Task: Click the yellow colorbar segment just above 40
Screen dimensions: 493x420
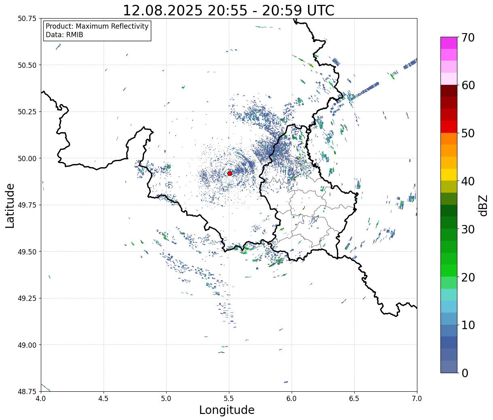Action: pos(449,174)
